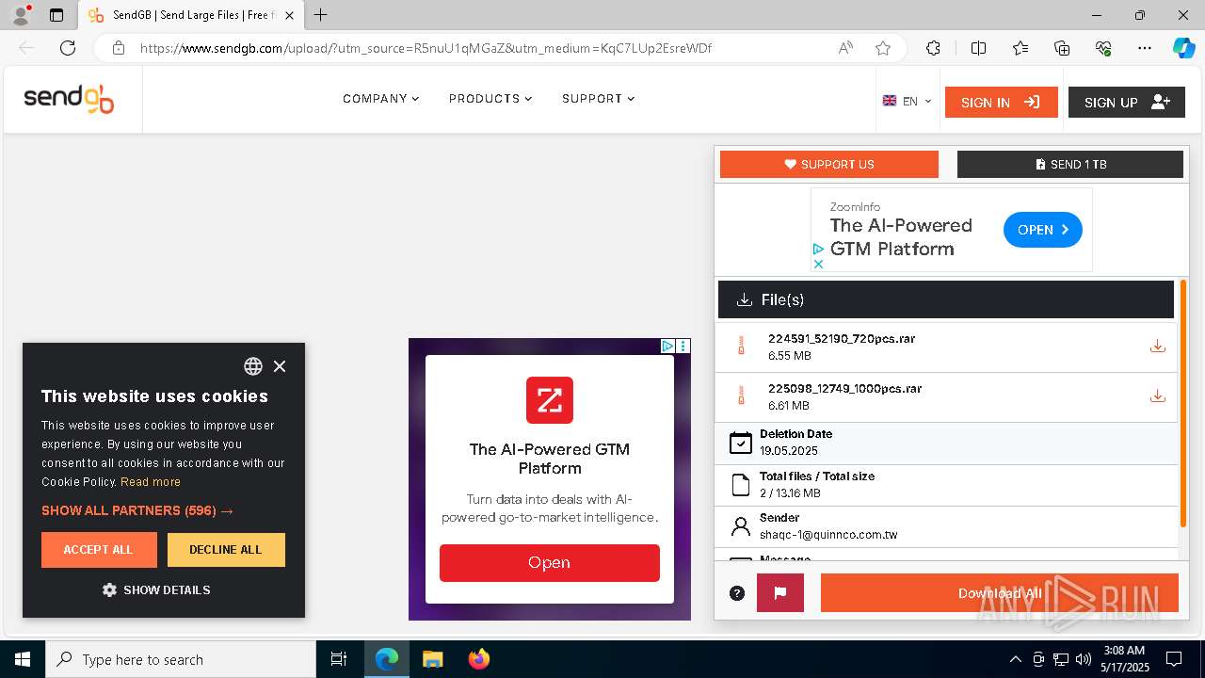This screenshot has width=1205, height=678.
Task: Open Browser essentials icon
Action: (1103, 48)
